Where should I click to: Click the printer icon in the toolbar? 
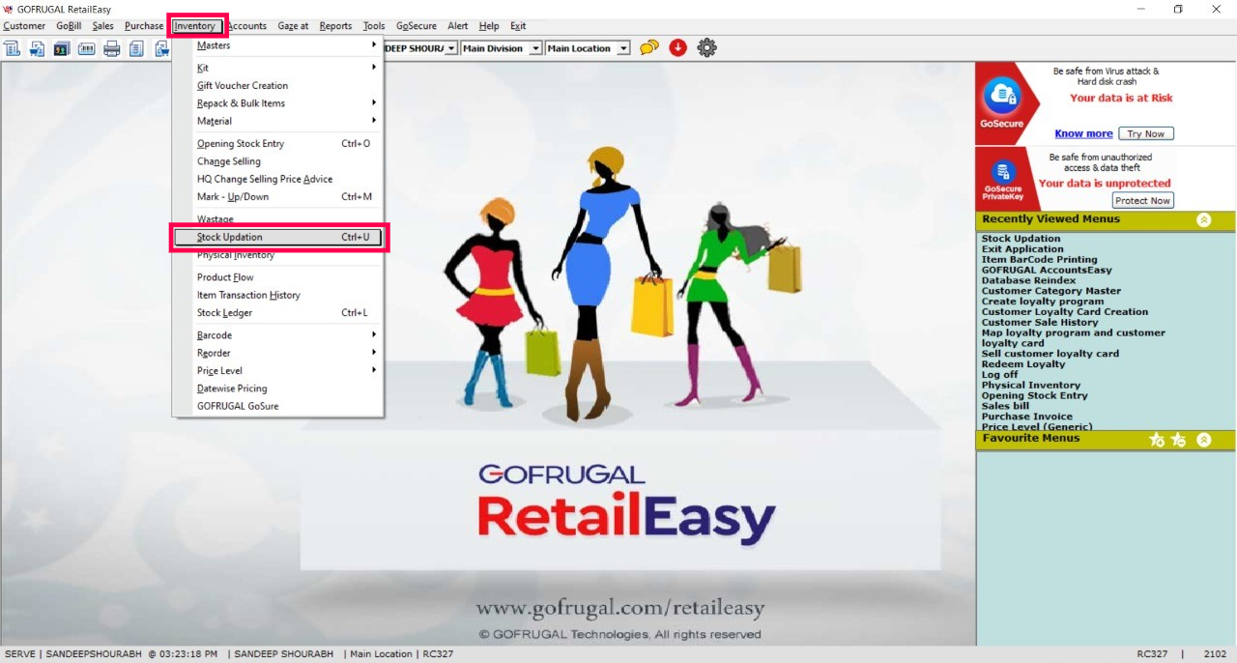pyautogui.click(x=112, y=48)
